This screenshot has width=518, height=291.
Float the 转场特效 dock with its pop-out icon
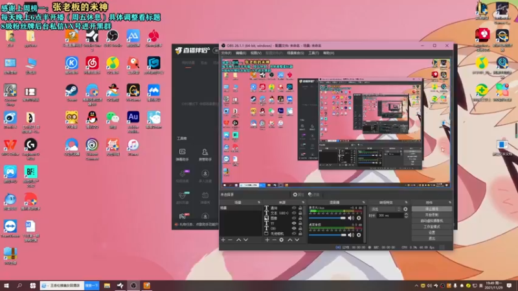(406, 202)
